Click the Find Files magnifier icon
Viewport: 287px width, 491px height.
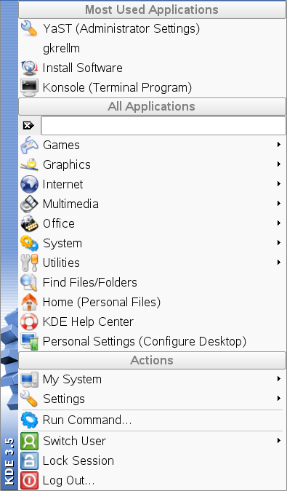point(29,282)
